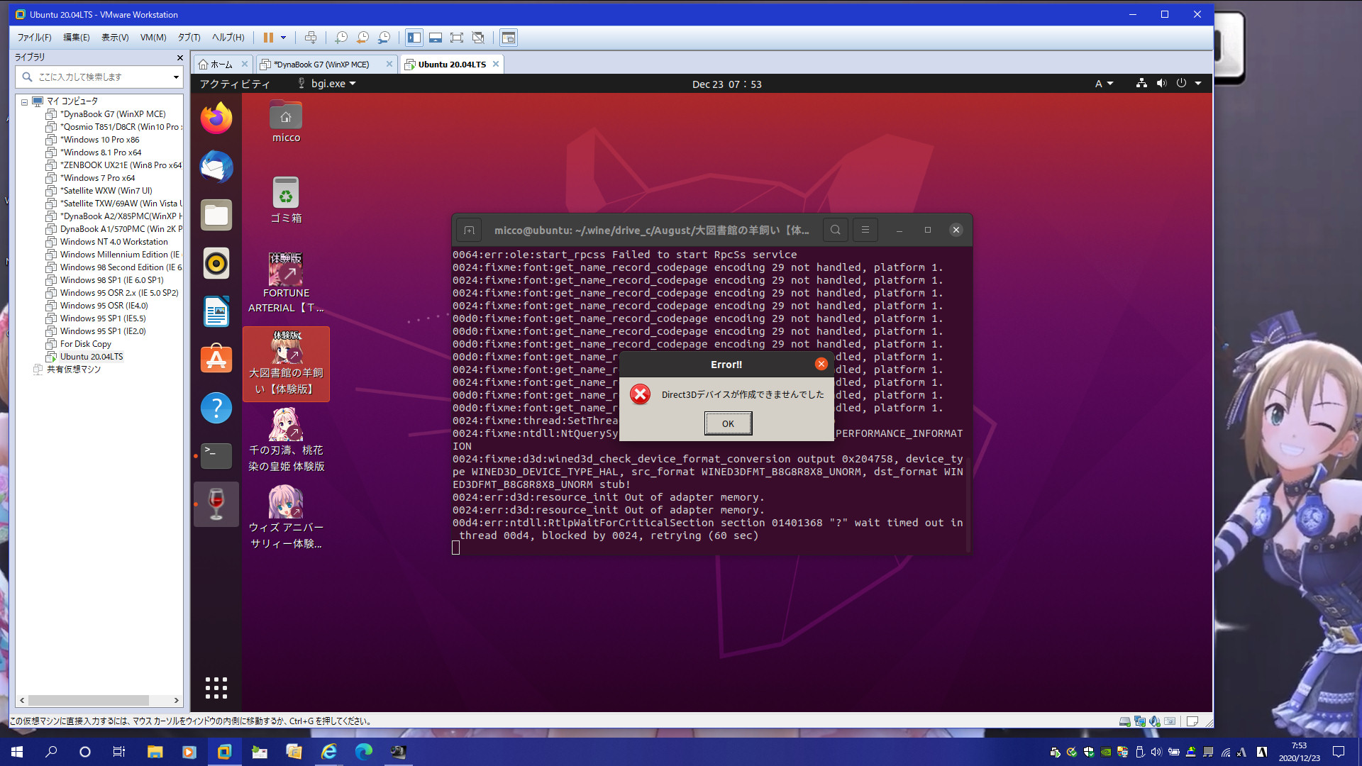Viewport: 1362px width, 766px height.
Task: Open Rhythmbox from the Ubuntu dock
Action: pos(216,263)
